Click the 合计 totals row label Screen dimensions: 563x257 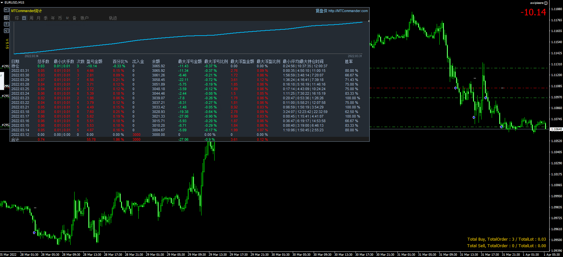15,139
